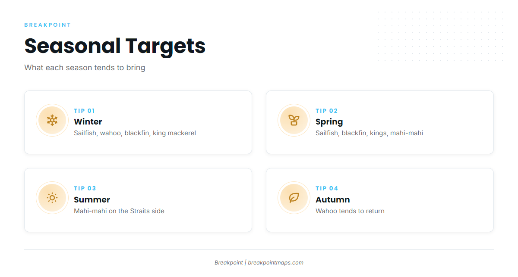The image size is (518, 277).
Task: Click the TIP 04 label
Action: pos(327,188)
